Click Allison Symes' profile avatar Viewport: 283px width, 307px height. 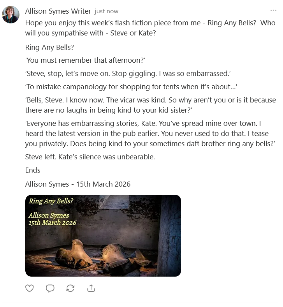point(11,15)
